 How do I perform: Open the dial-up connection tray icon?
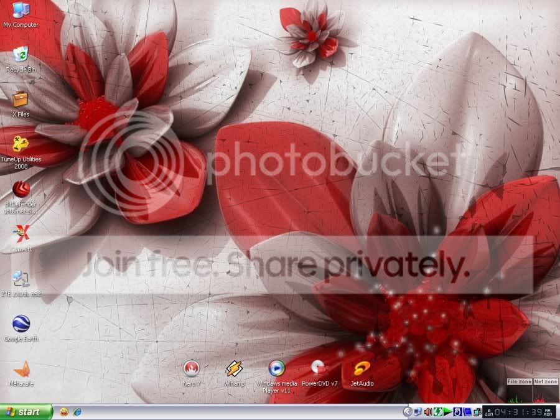click(x=477, y=412)
